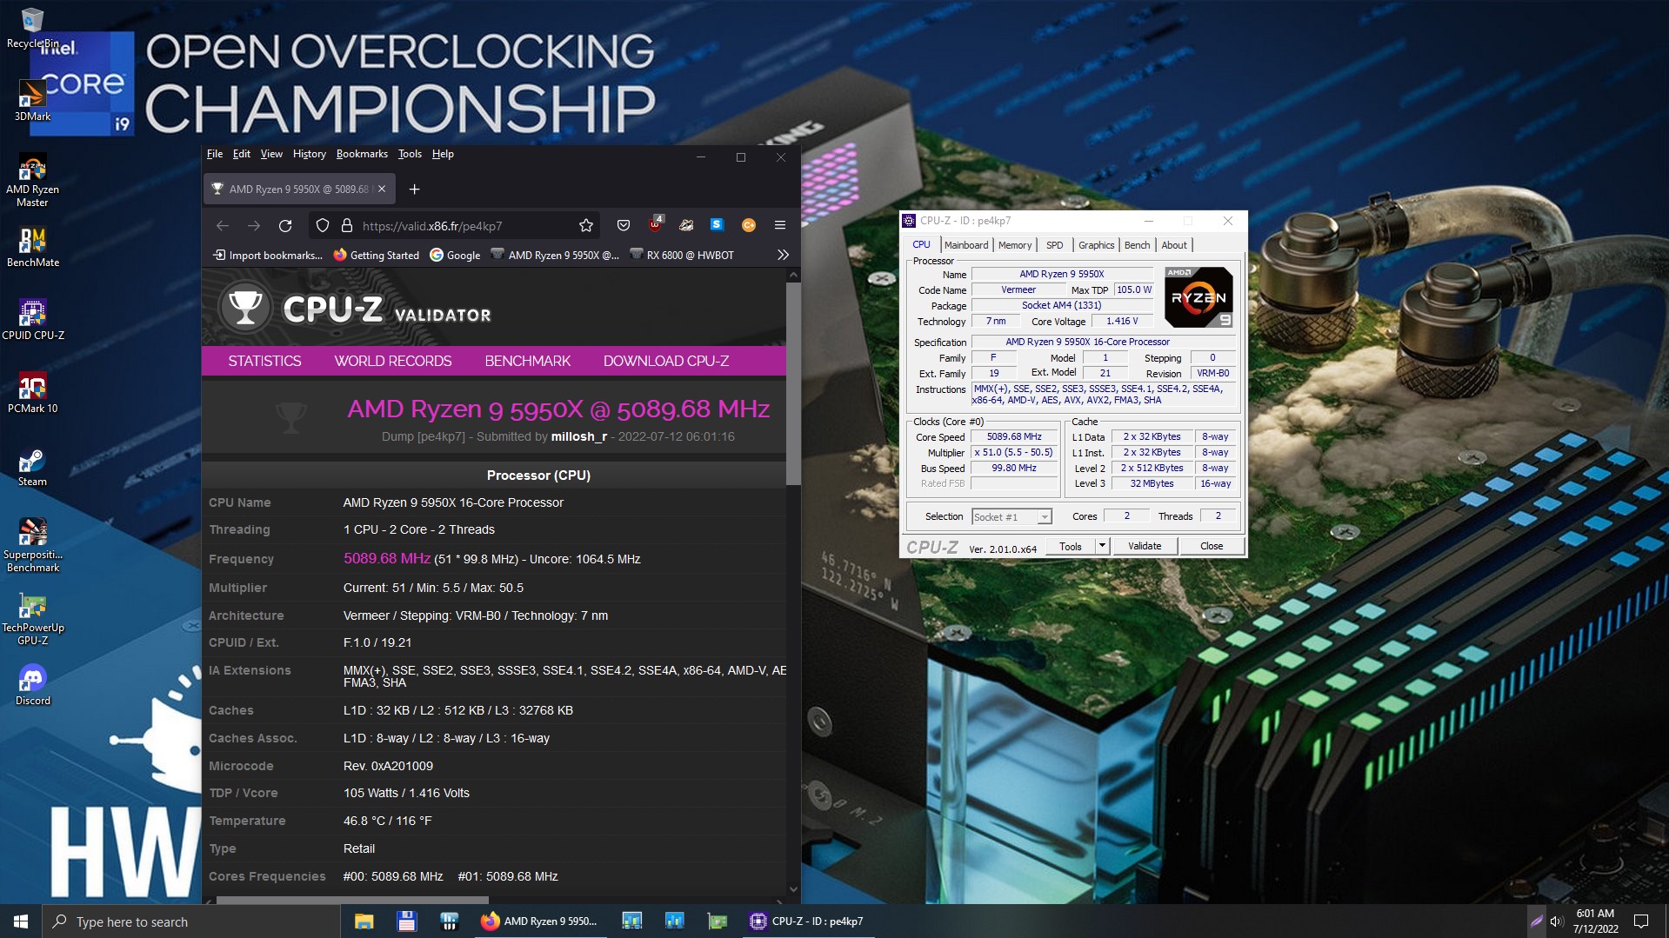This screenshot has height=938, width=1669.
Task: Click the web page horizontal scrollbar
Action: click(352, 900)
